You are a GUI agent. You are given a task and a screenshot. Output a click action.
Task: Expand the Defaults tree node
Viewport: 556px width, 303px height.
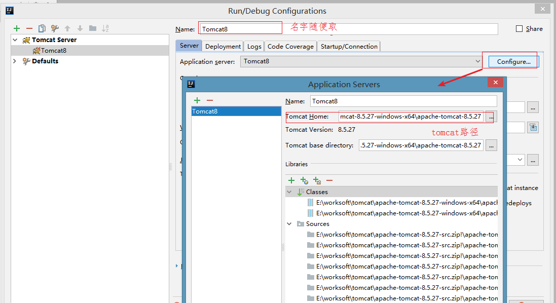[x=15, y=61]
